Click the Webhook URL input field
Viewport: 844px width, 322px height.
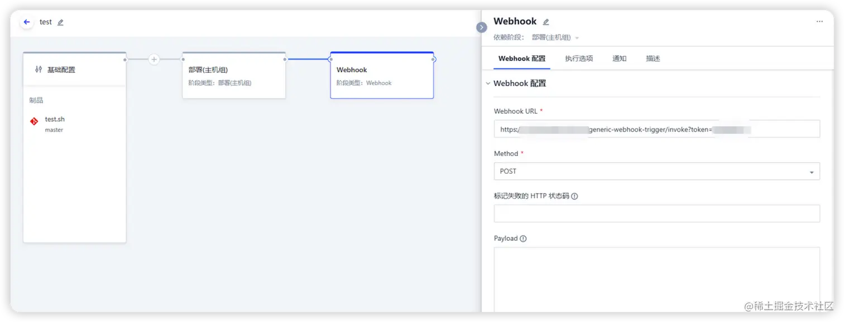[x=656, y=129]
